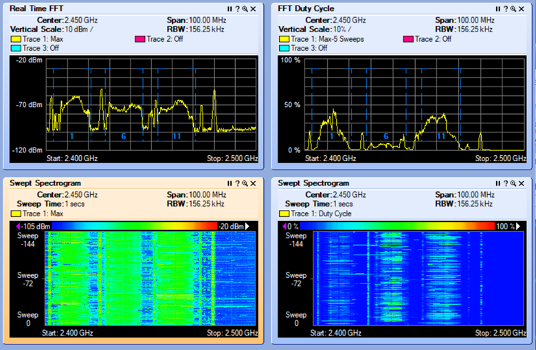Click zoom icon on FFT Duty Cycle panel
The width and height of the screenshot is (536, 350).
pos(513,9)
